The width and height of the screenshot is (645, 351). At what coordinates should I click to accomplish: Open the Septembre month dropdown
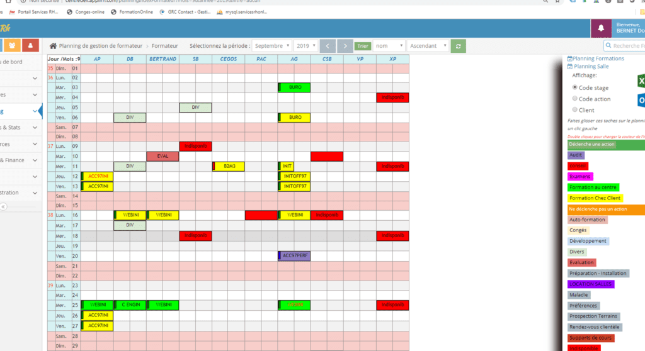(272, 46)
